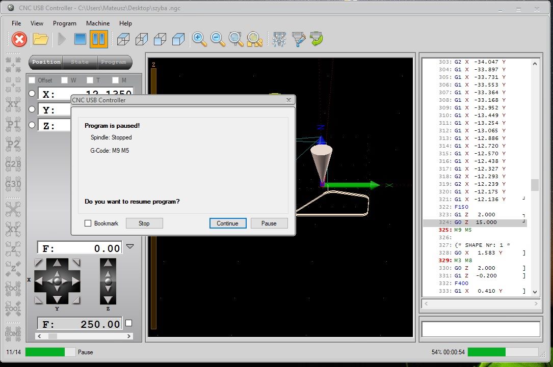Screen dimensions: 553x367
Task: Click the Pause button in dialog
Action: point(269,223)
